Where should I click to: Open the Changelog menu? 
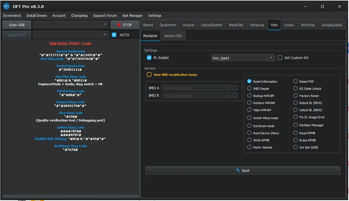(x=79, y=16)
